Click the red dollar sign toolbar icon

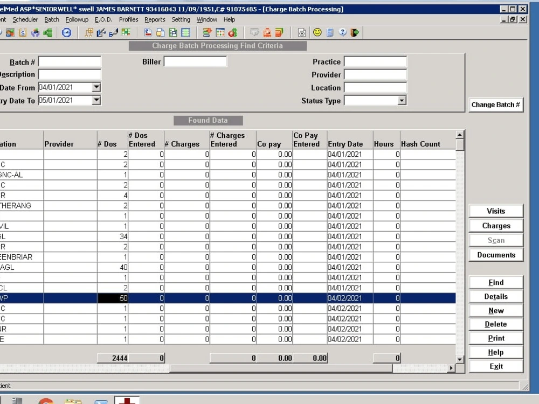(233, 33)
